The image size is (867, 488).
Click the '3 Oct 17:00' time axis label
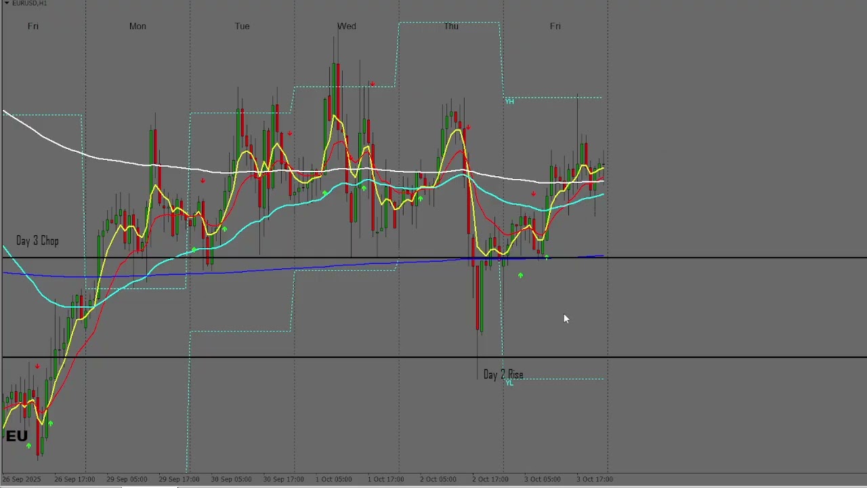pos(594,479)
